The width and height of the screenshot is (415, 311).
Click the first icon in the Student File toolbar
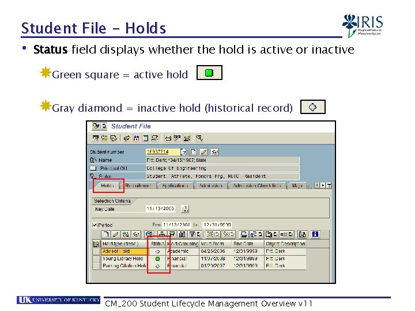pos(96,138)
